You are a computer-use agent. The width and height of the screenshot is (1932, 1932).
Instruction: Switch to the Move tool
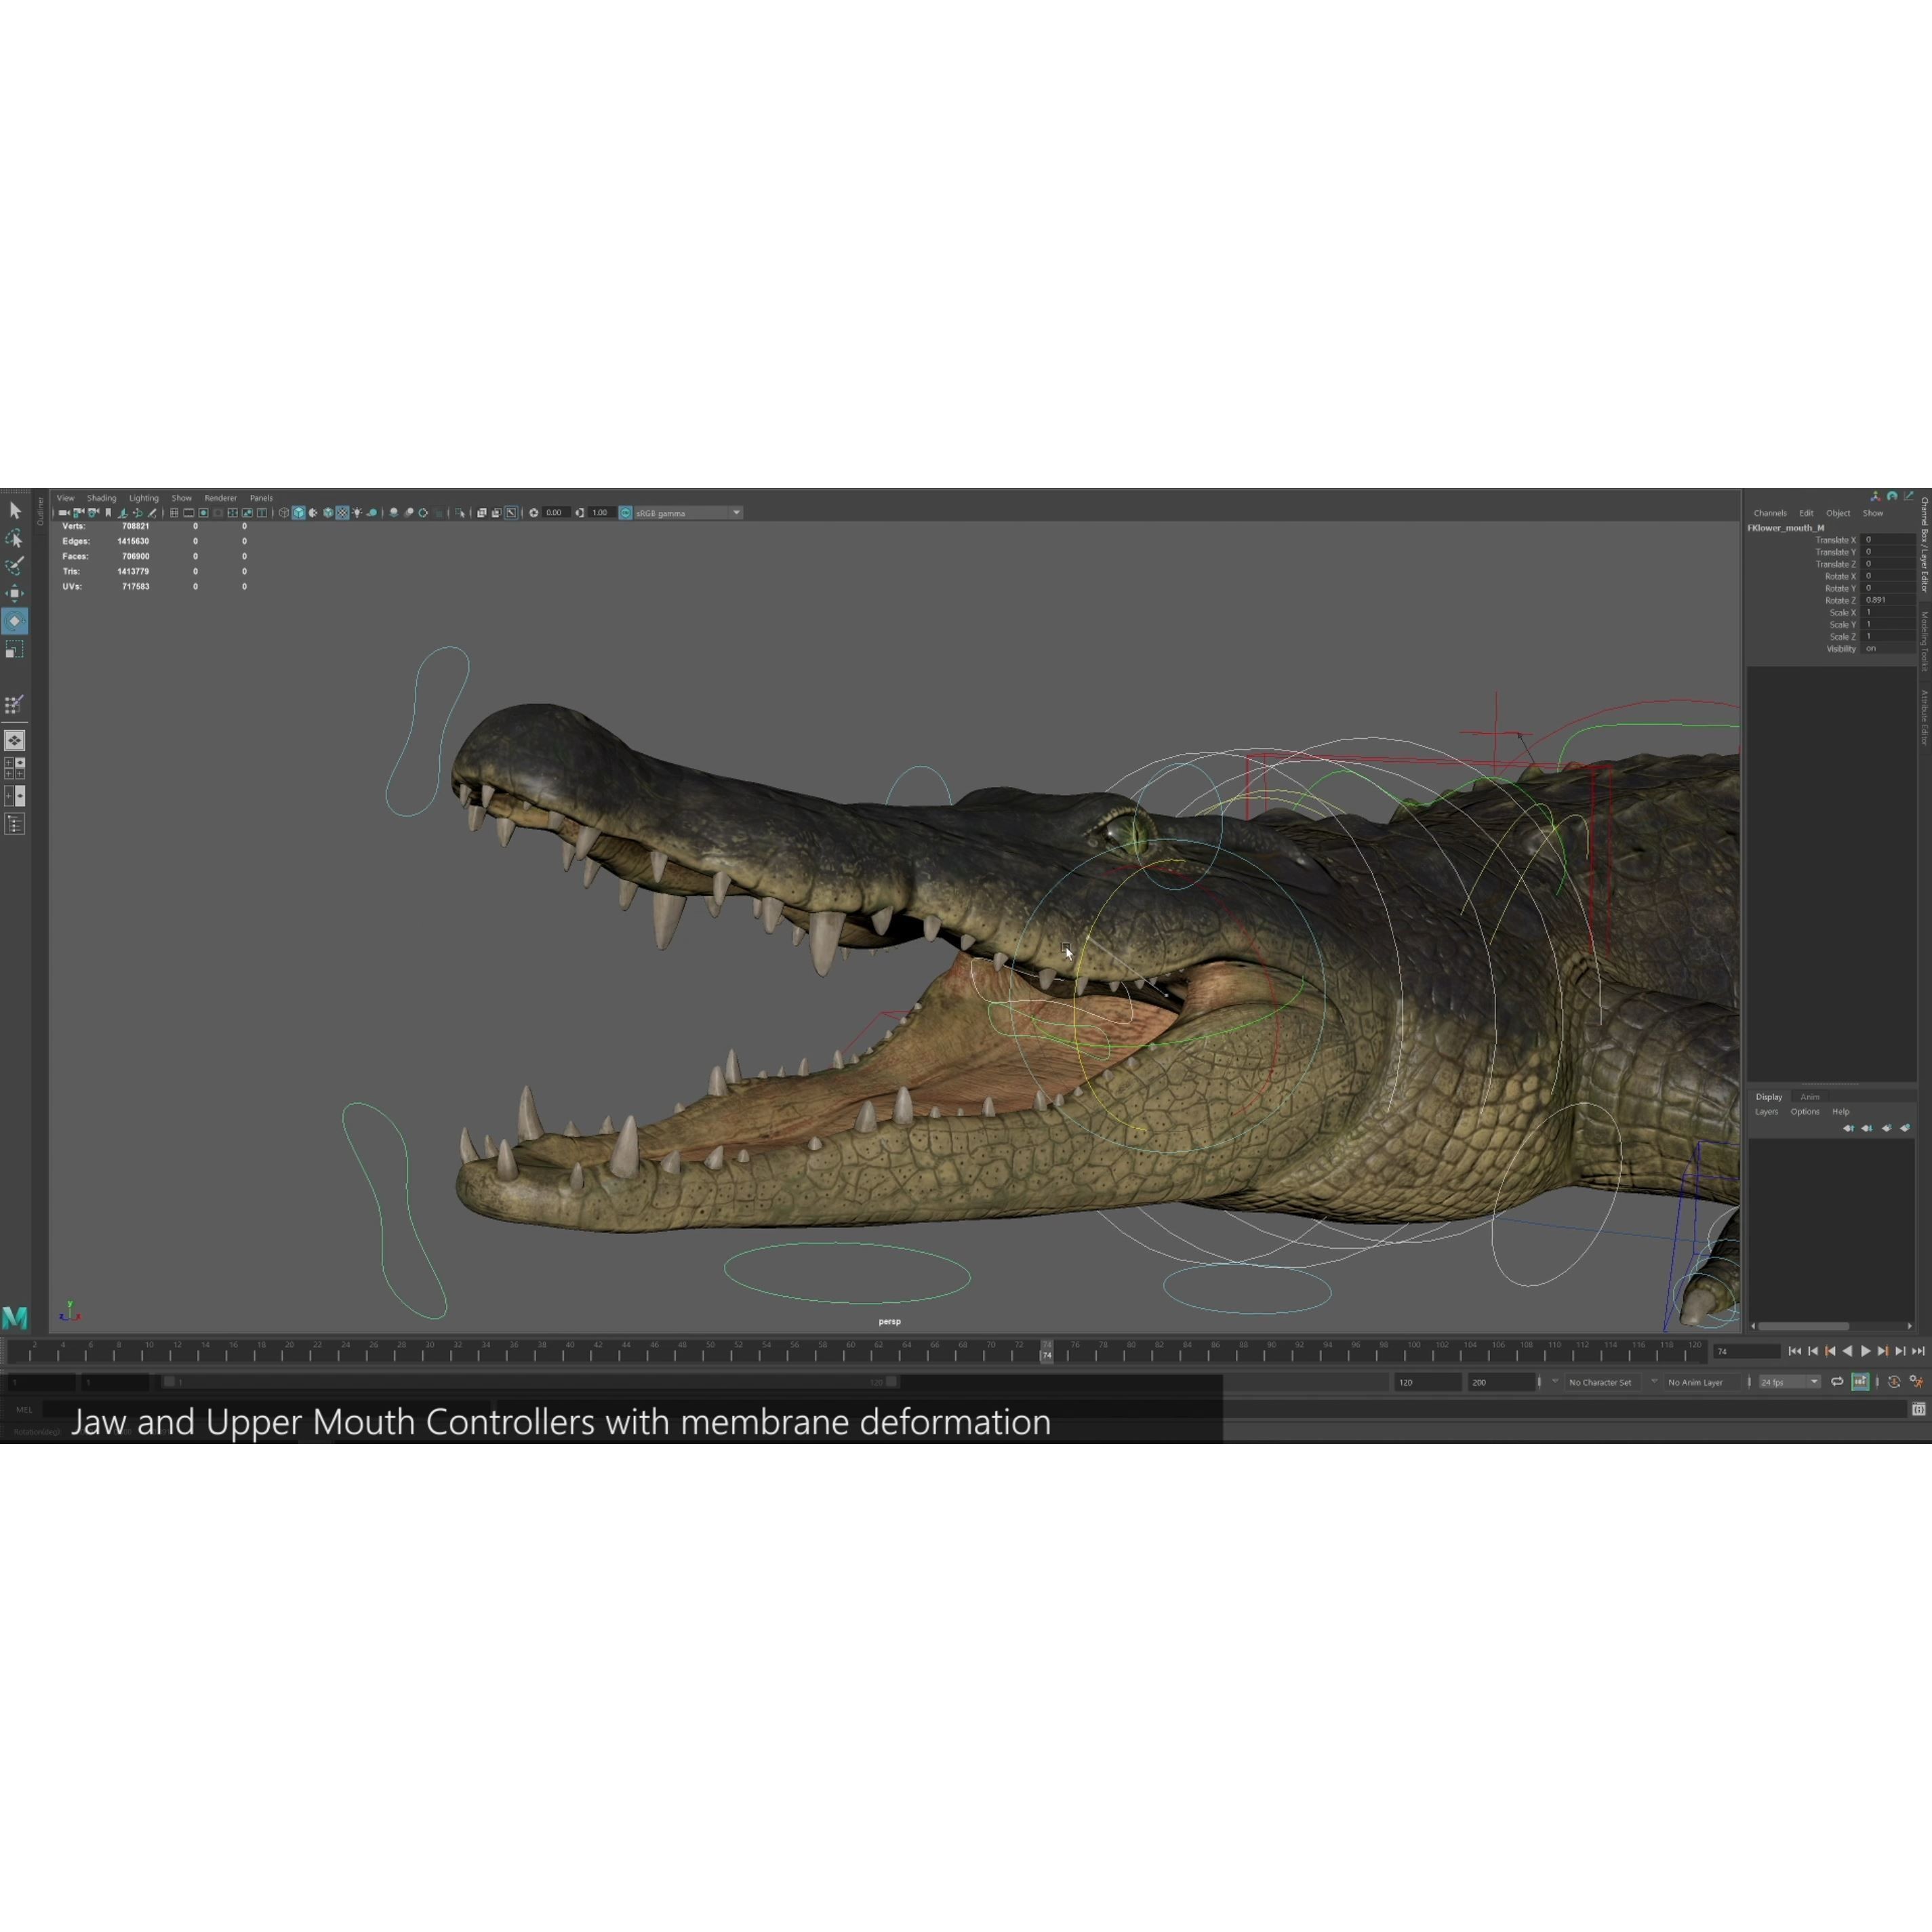click(x=15, y=594)
